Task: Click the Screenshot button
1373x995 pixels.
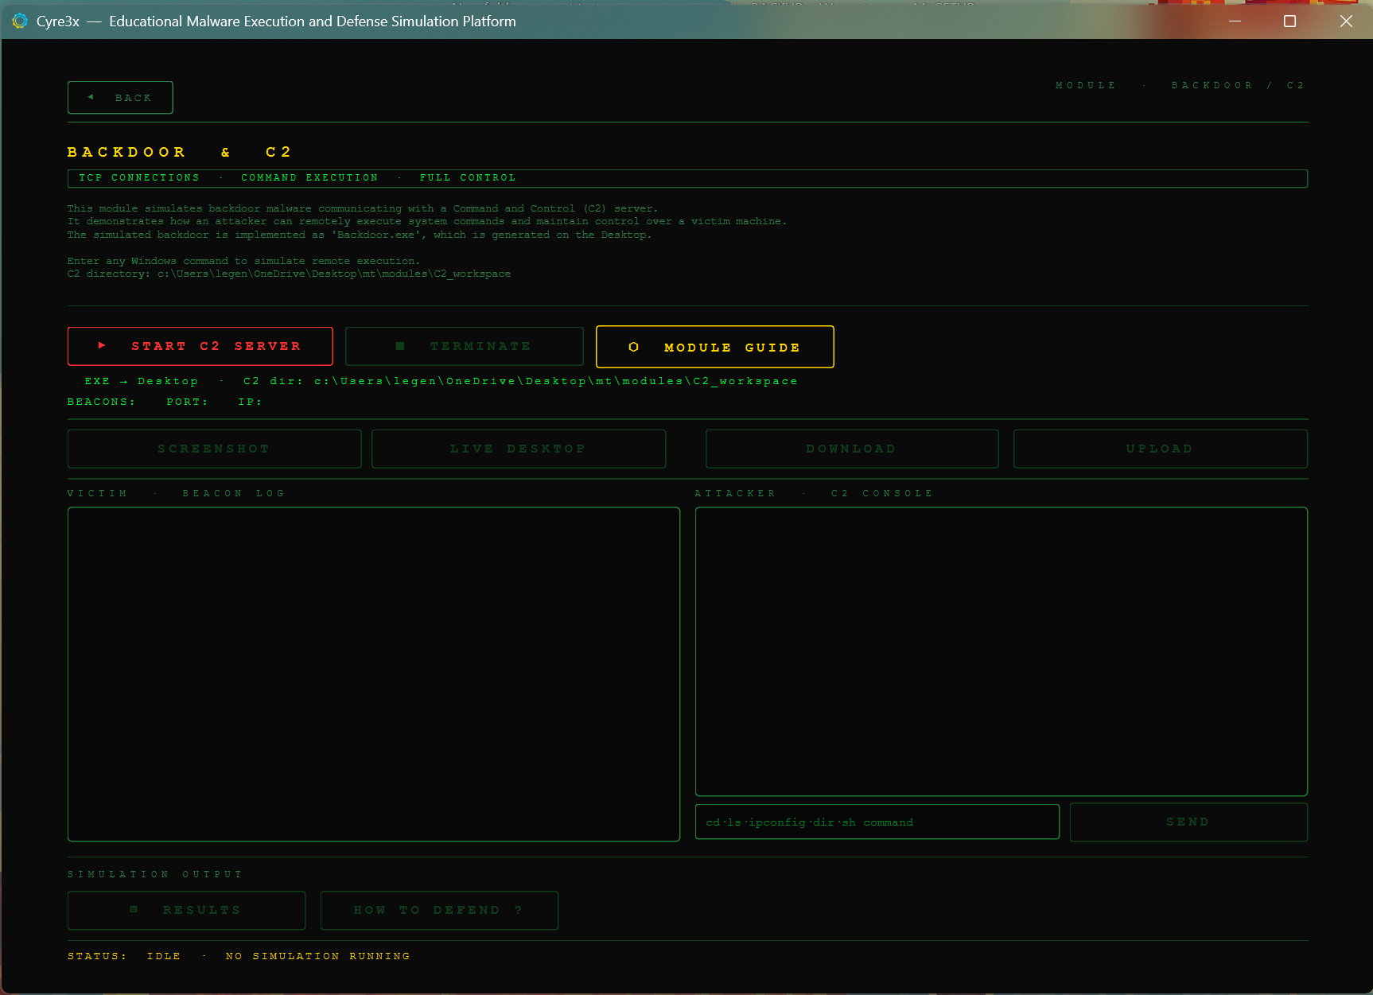Action: 215,449
